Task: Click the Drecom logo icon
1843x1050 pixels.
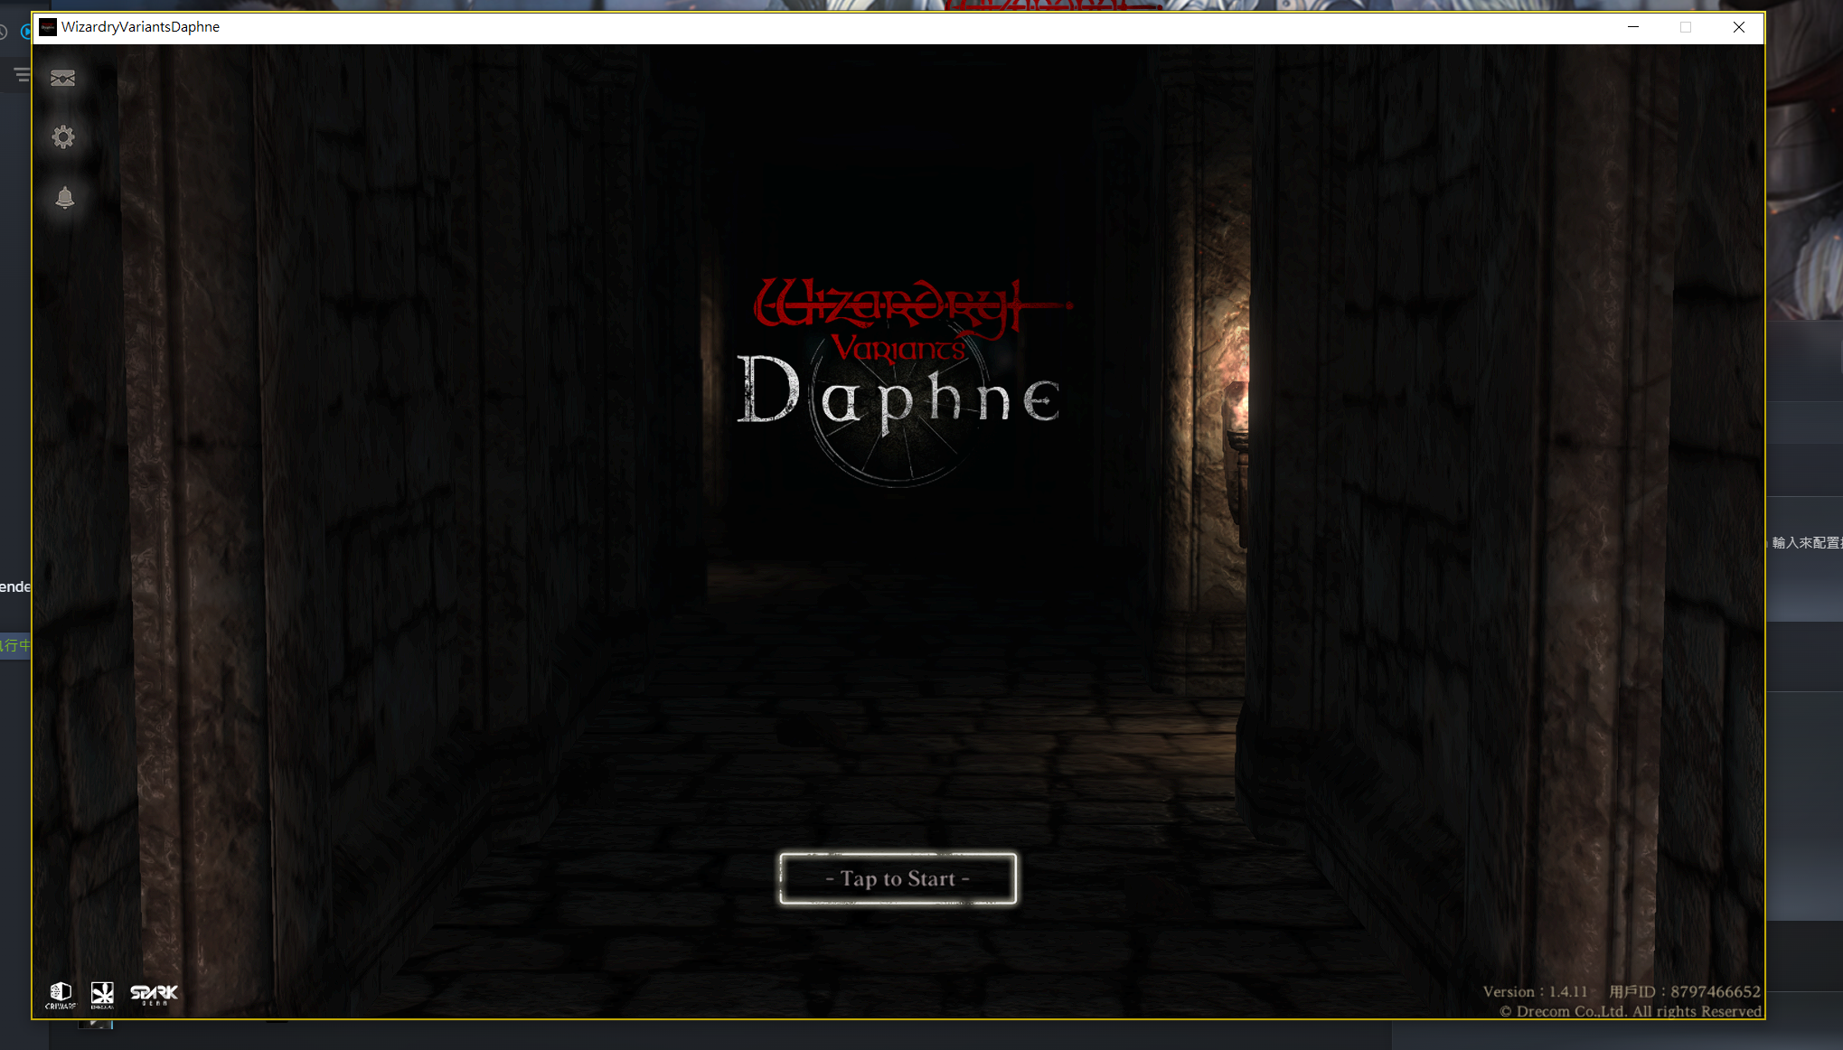Action: [102, 995]
